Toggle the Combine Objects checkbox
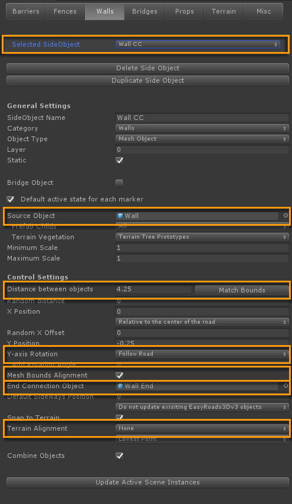Screen dimensions: 292x504 click(119, 456)
